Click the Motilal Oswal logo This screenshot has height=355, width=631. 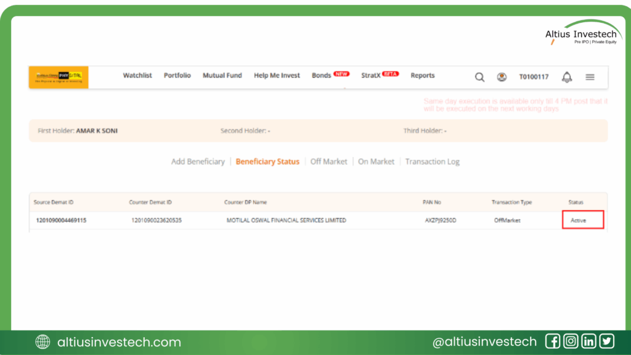point(59,76)
